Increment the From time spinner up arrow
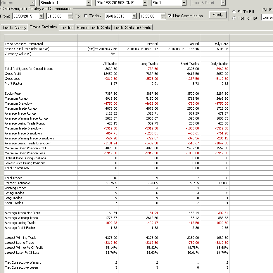 [70, 15]
